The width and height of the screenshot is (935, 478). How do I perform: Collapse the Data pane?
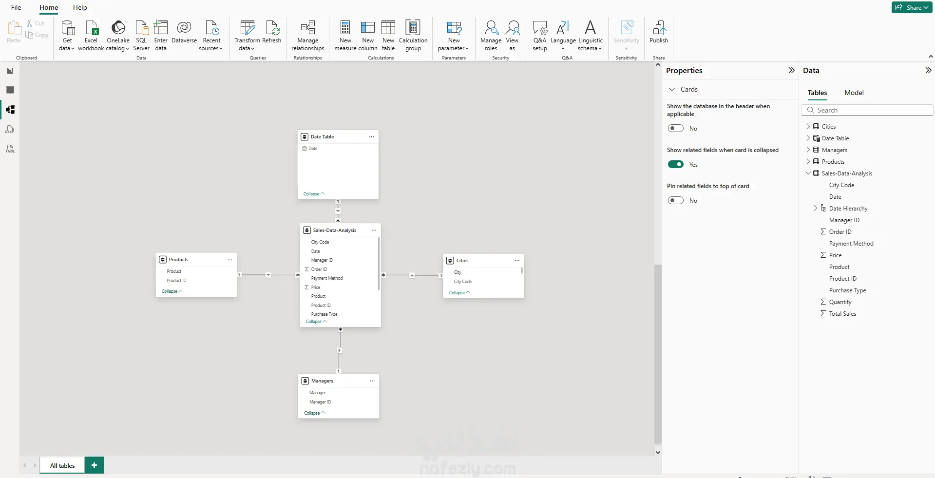928,70
